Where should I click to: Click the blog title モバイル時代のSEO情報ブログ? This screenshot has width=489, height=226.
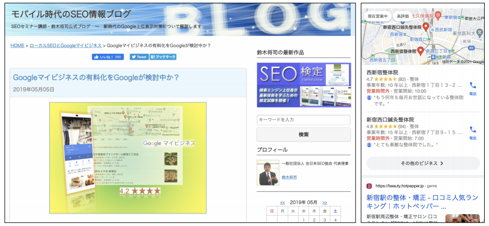point(71,14)
